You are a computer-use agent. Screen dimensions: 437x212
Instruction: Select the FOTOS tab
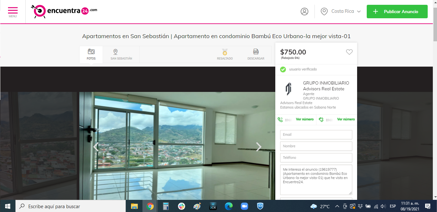(x=91, y=54)
